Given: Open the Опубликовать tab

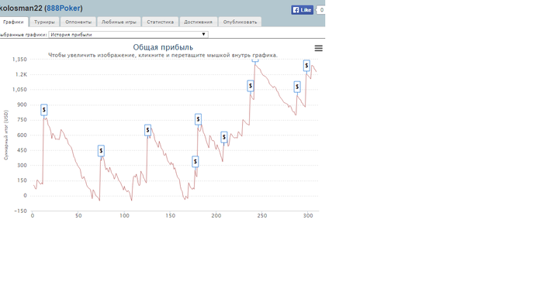Looking at the screenshot, I should click(240, 22).
